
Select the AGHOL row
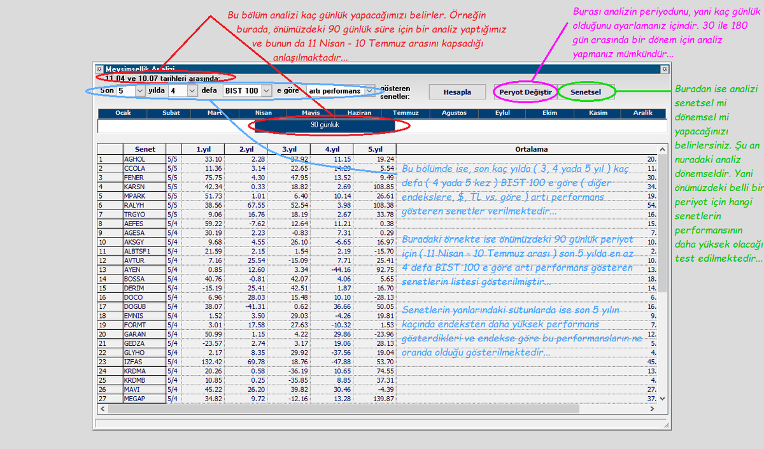pyautogui.click(x=378, y=159)
